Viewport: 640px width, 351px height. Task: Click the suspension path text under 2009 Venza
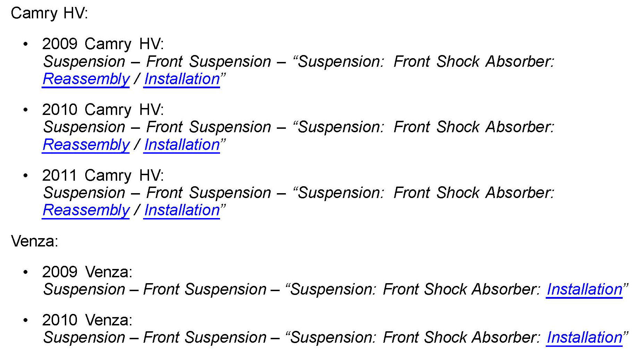click(291, 289)
